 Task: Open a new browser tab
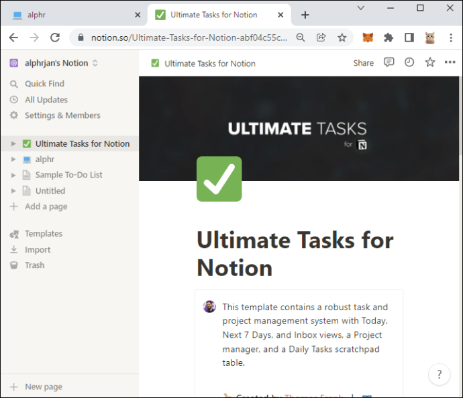pyautogui.click(x=305, y=15)
